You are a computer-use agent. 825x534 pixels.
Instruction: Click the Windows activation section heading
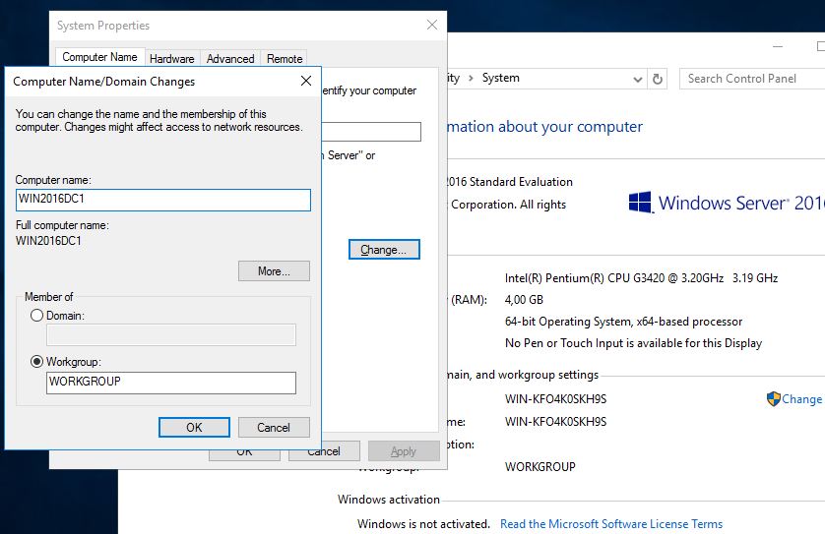click(389, 500)
